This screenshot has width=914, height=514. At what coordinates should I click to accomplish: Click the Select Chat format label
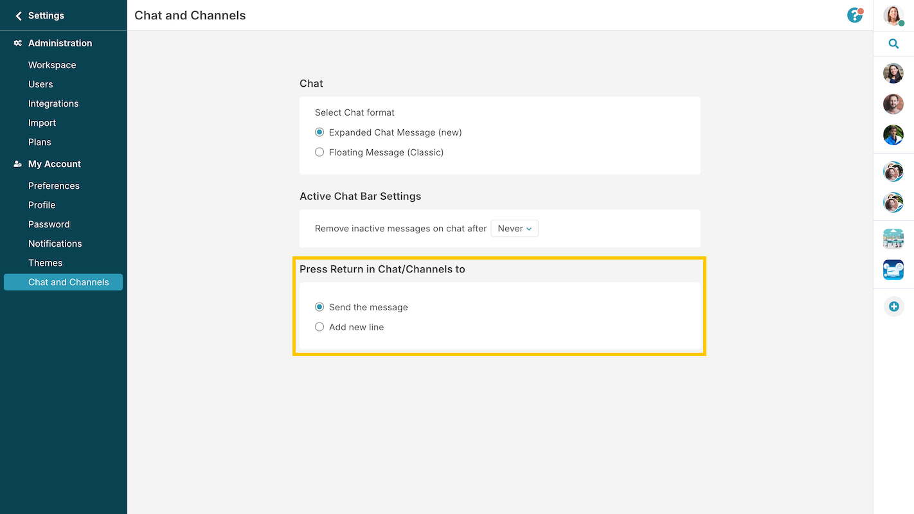pyautogui.click(x=355, y=112)
